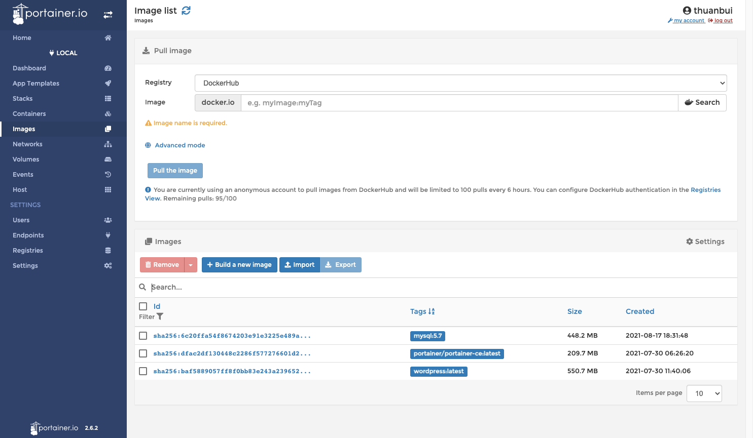Select the wordpress:latest image checkbox
The width and height of the screenshot is (753, 438).
click(x=143, y=371)
